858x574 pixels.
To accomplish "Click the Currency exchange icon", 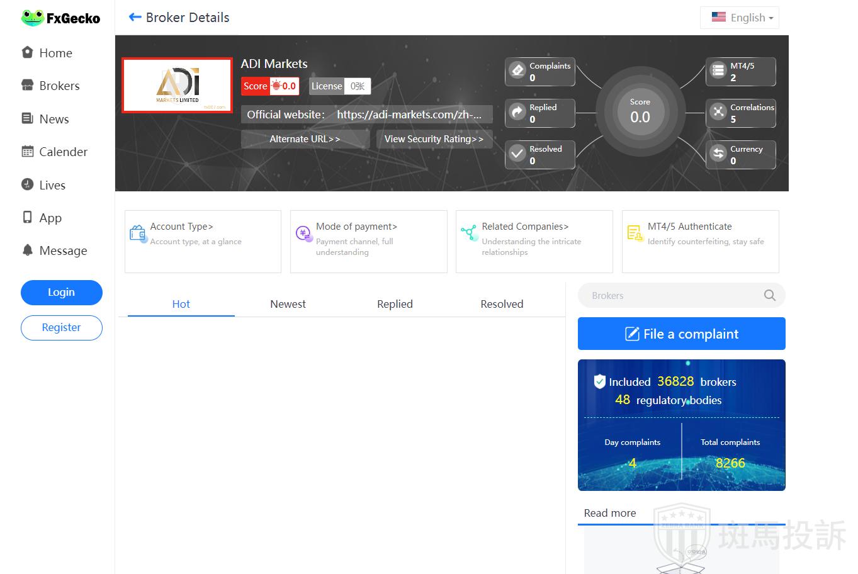I will tap(718, 154).
